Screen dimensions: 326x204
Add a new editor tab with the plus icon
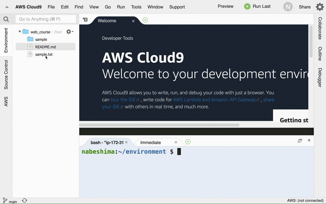[145, 20]
